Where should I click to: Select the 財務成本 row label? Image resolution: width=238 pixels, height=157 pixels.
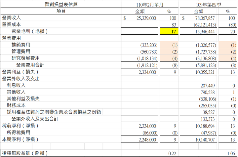[16, 105]
